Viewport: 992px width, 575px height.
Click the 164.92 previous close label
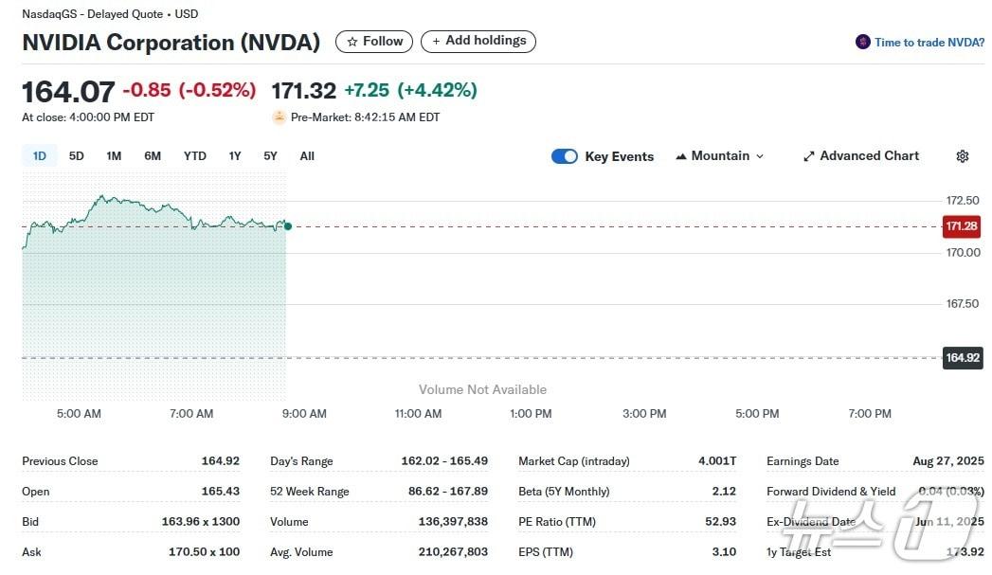point(962,358)
